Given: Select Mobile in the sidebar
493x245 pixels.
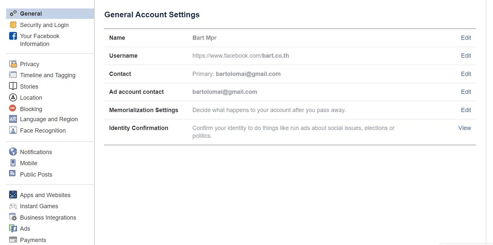Looking at the screenshot, I should pyautogui.click(x=29, y=163).
